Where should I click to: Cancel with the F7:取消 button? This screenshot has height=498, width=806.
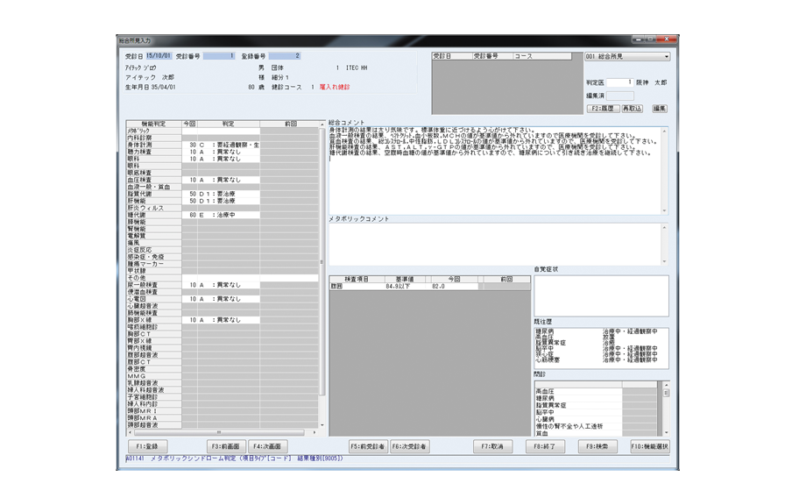pos(493,446)
